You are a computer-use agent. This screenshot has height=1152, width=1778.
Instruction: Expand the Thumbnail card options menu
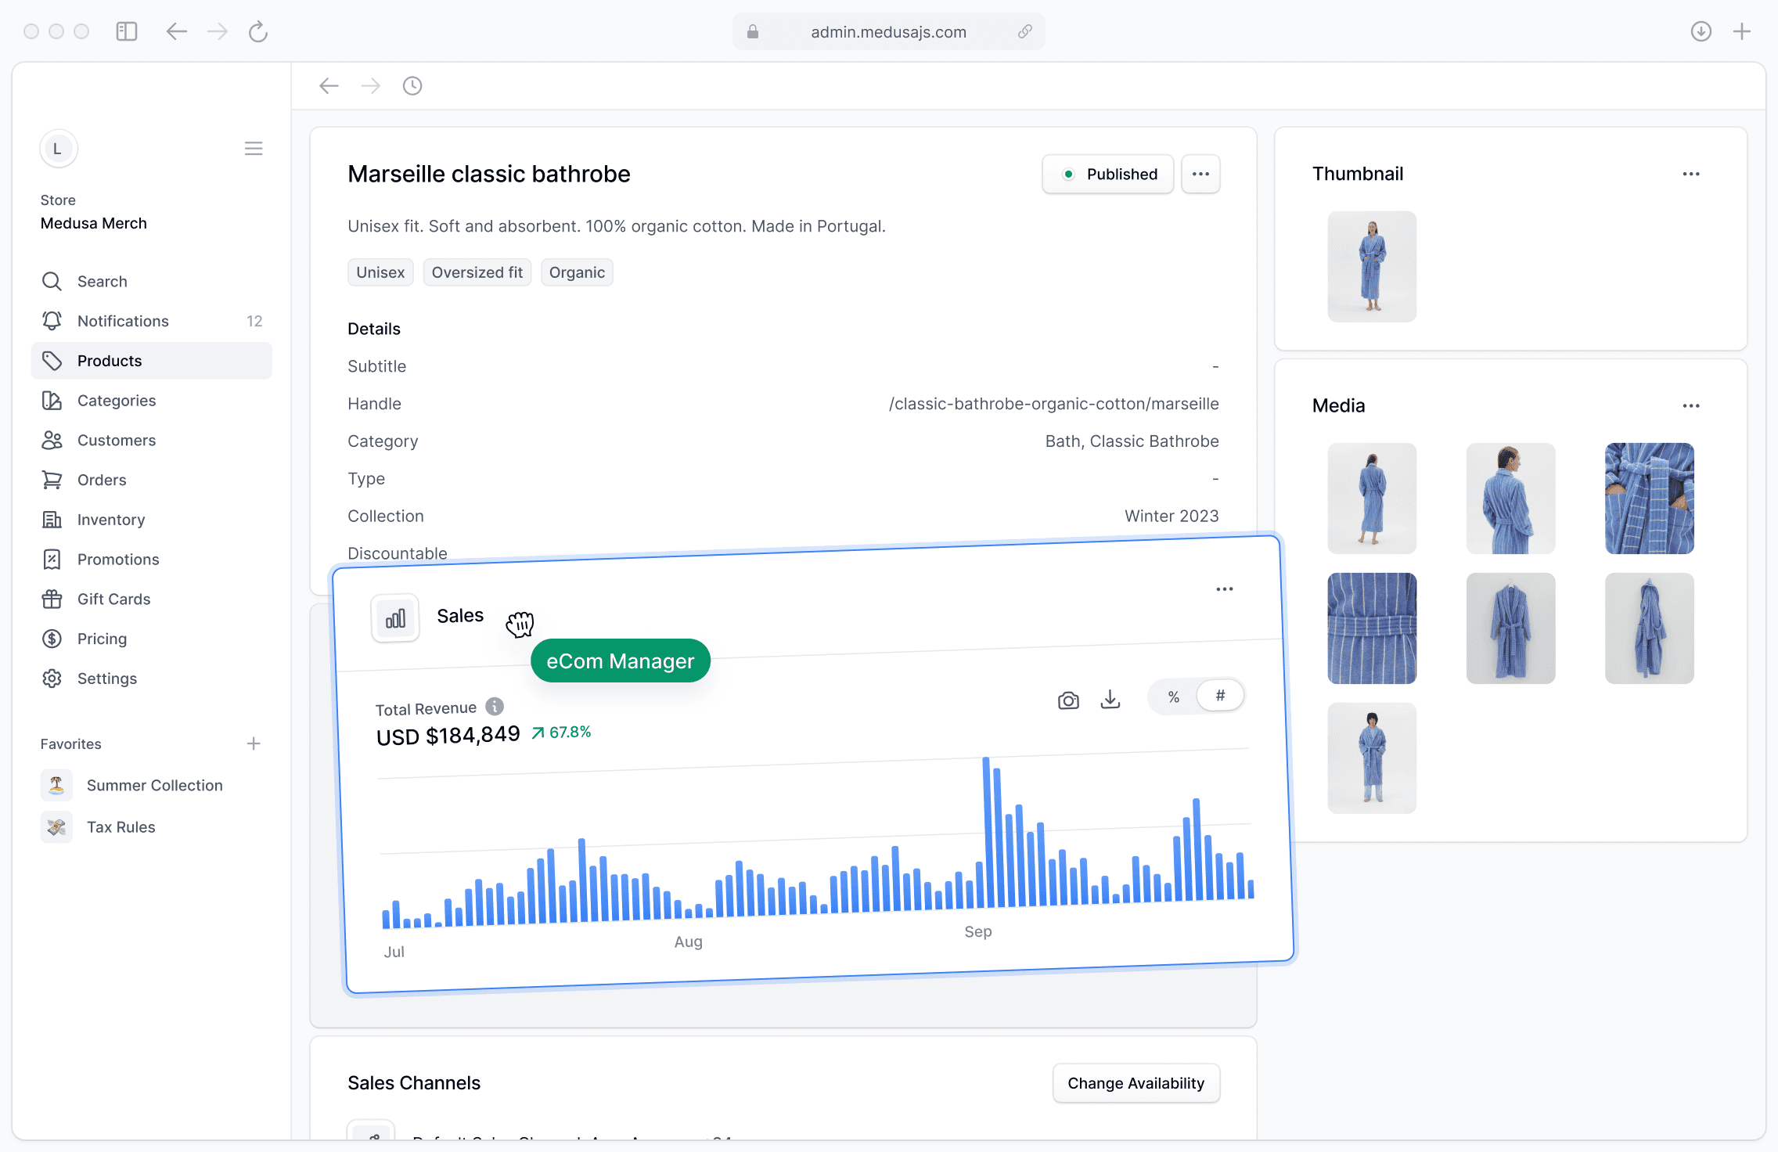point(1691,174)
